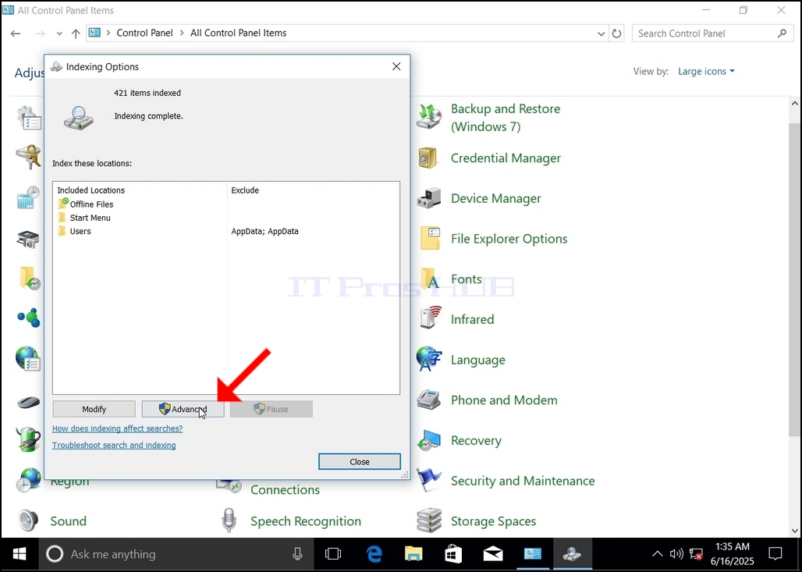This screenshot has height=572, width=802.
Task: Select the 'Offline Files' location text
Action: [x=91, y=204]
